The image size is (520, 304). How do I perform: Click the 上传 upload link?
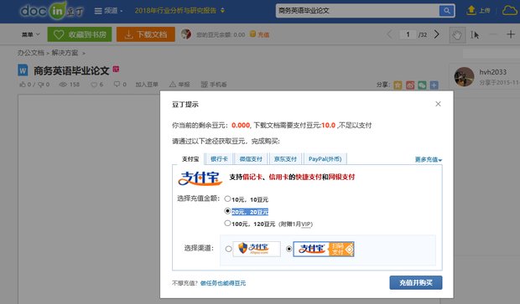tap(485, 11)
